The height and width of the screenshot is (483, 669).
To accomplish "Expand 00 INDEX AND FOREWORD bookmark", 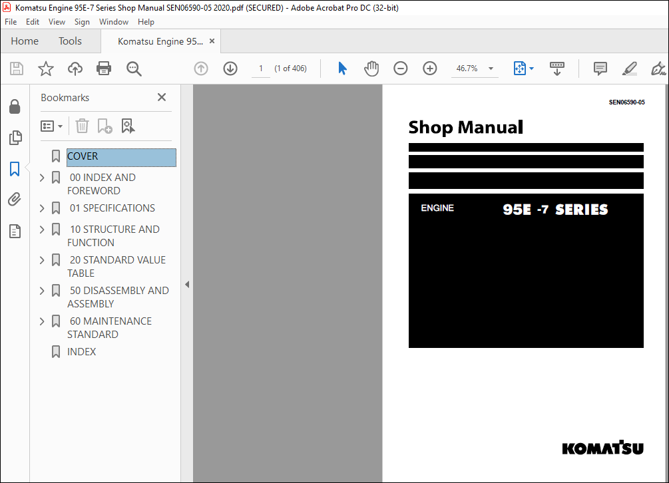I will (42, 178).
